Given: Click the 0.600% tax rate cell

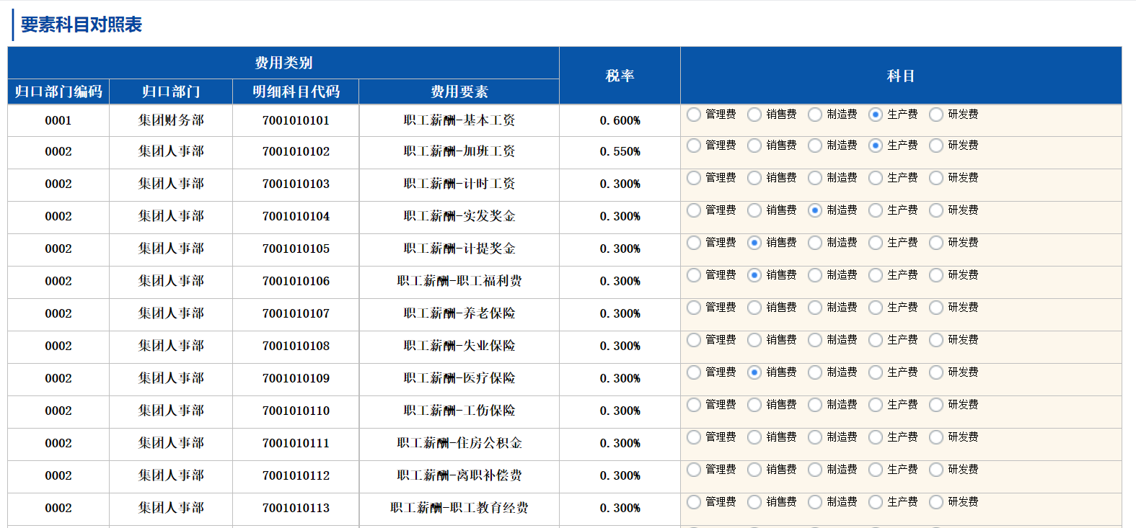Looking at the screenshot, I should pos(620,120).
